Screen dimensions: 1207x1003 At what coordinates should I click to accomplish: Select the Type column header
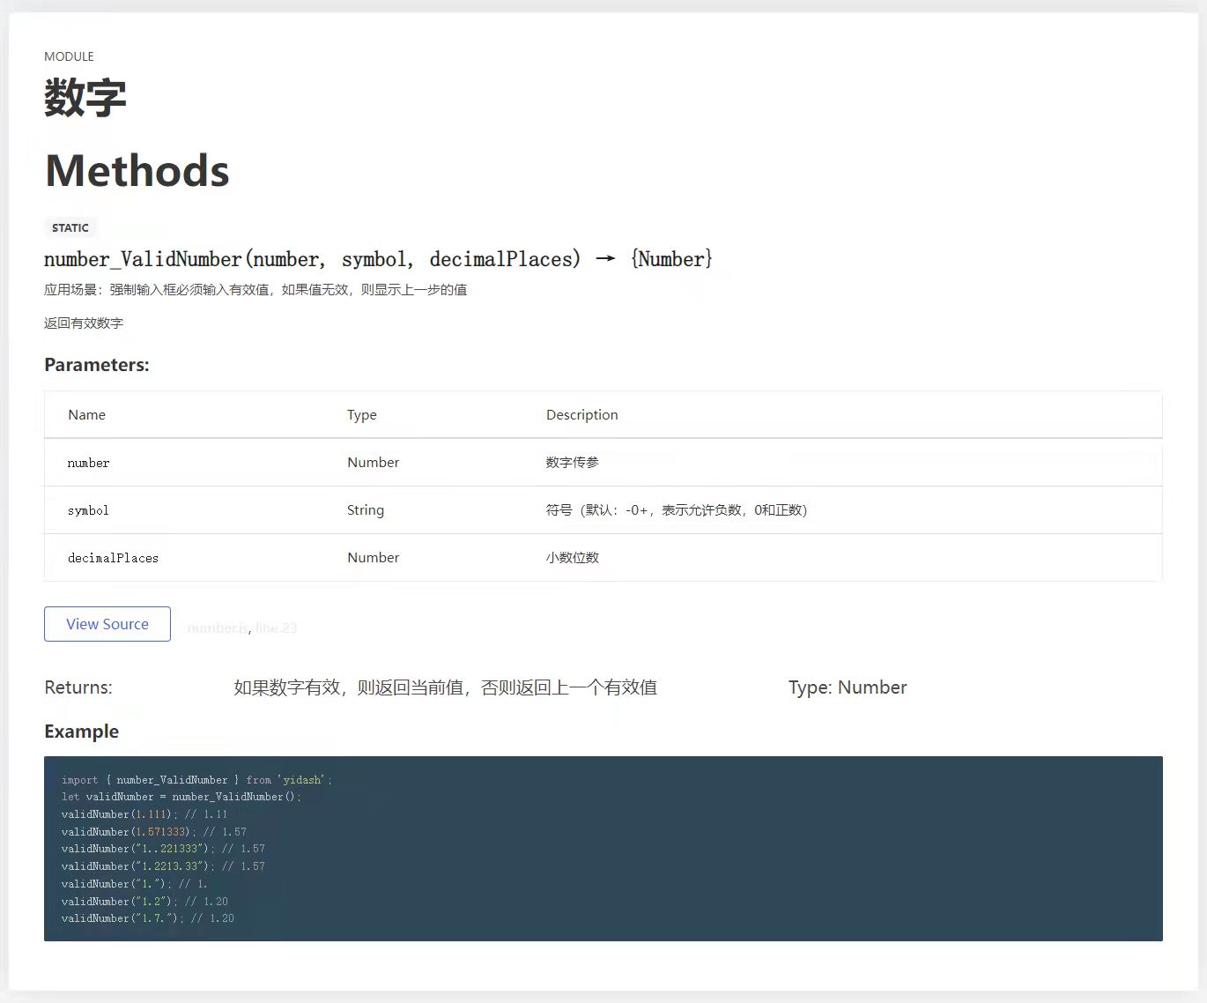click(361, 415)
